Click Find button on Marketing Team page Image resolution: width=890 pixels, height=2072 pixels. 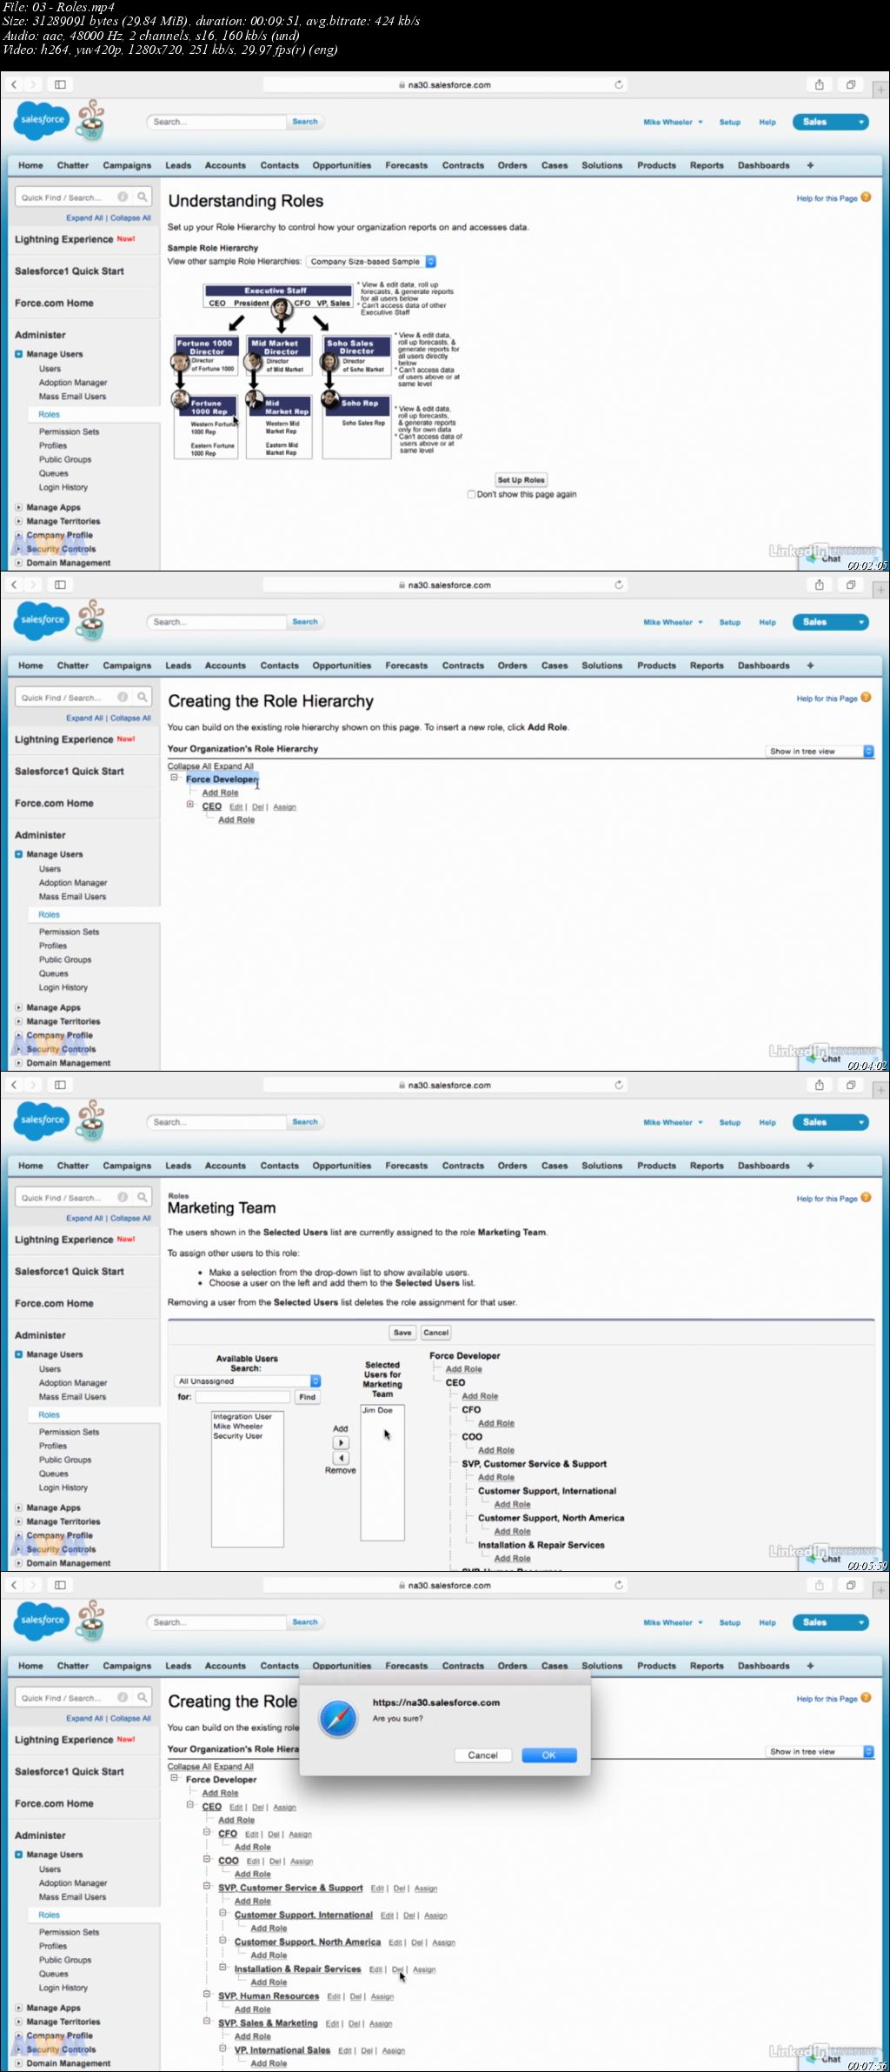point(307,1397)
